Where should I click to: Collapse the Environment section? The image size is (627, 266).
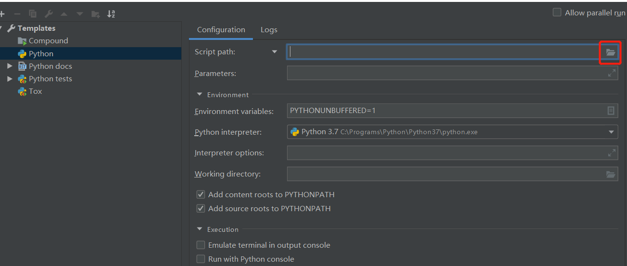(x=200, y=95)
